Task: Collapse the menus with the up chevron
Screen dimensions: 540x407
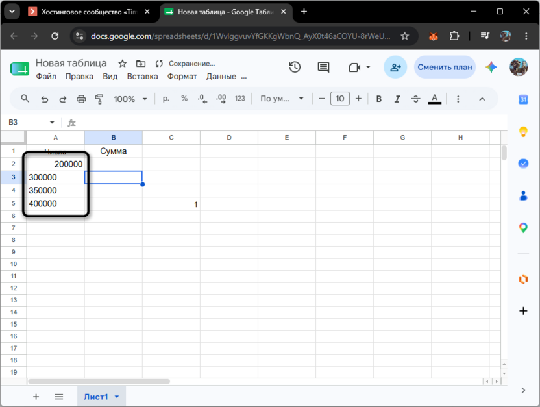Action: 482,99
